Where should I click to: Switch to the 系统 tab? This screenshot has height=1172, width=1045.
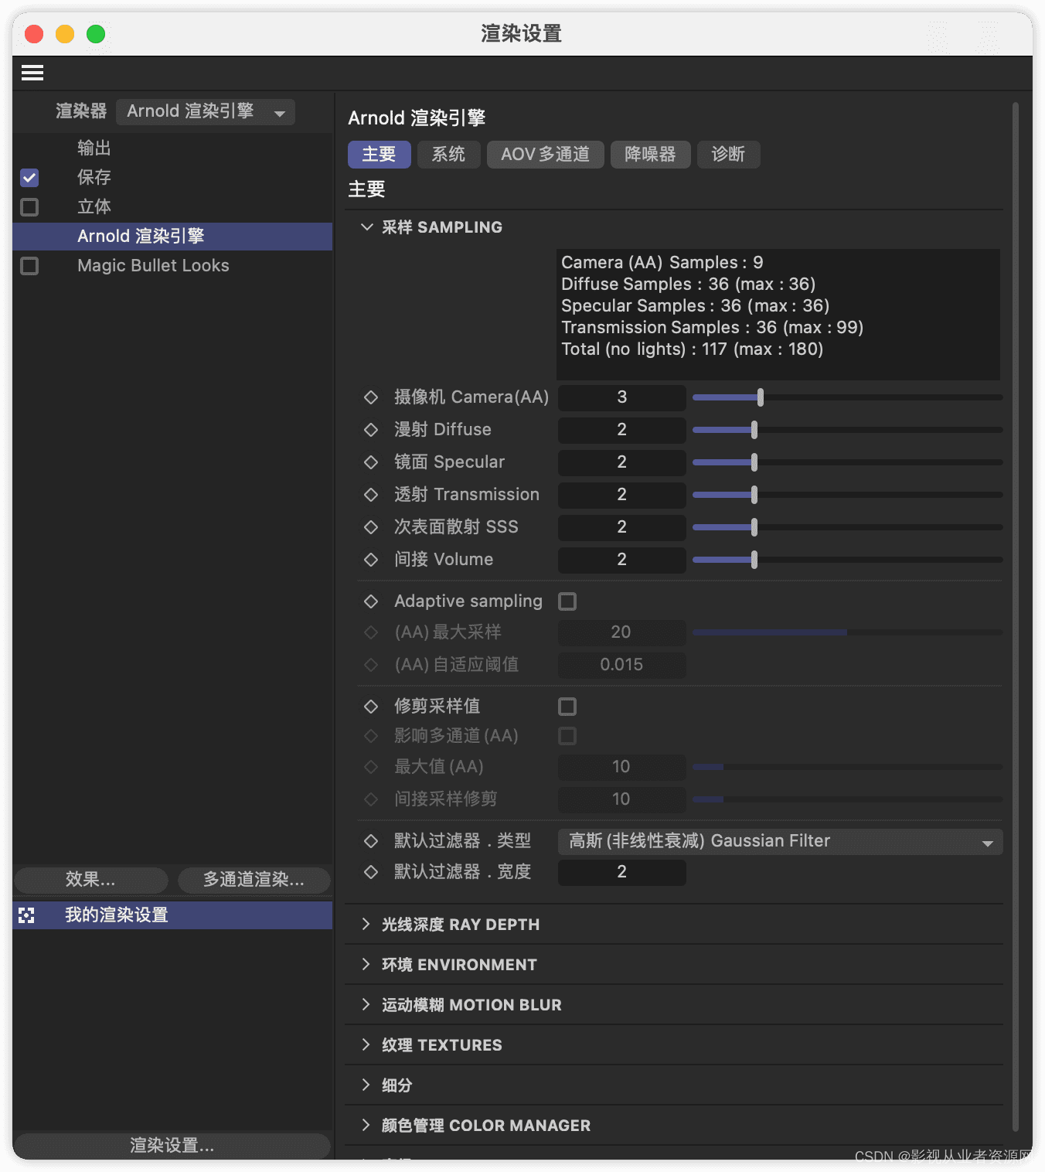[448, 155]
